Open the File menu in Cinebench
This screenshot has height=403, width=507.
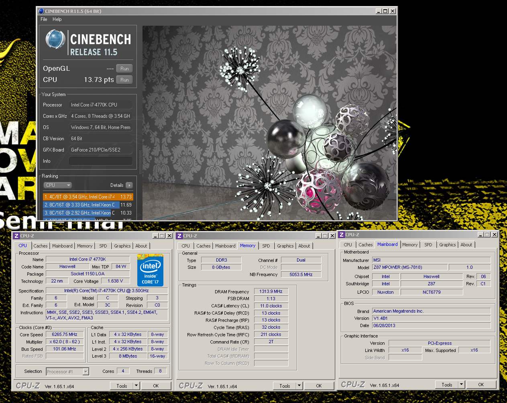coord(44,19)
